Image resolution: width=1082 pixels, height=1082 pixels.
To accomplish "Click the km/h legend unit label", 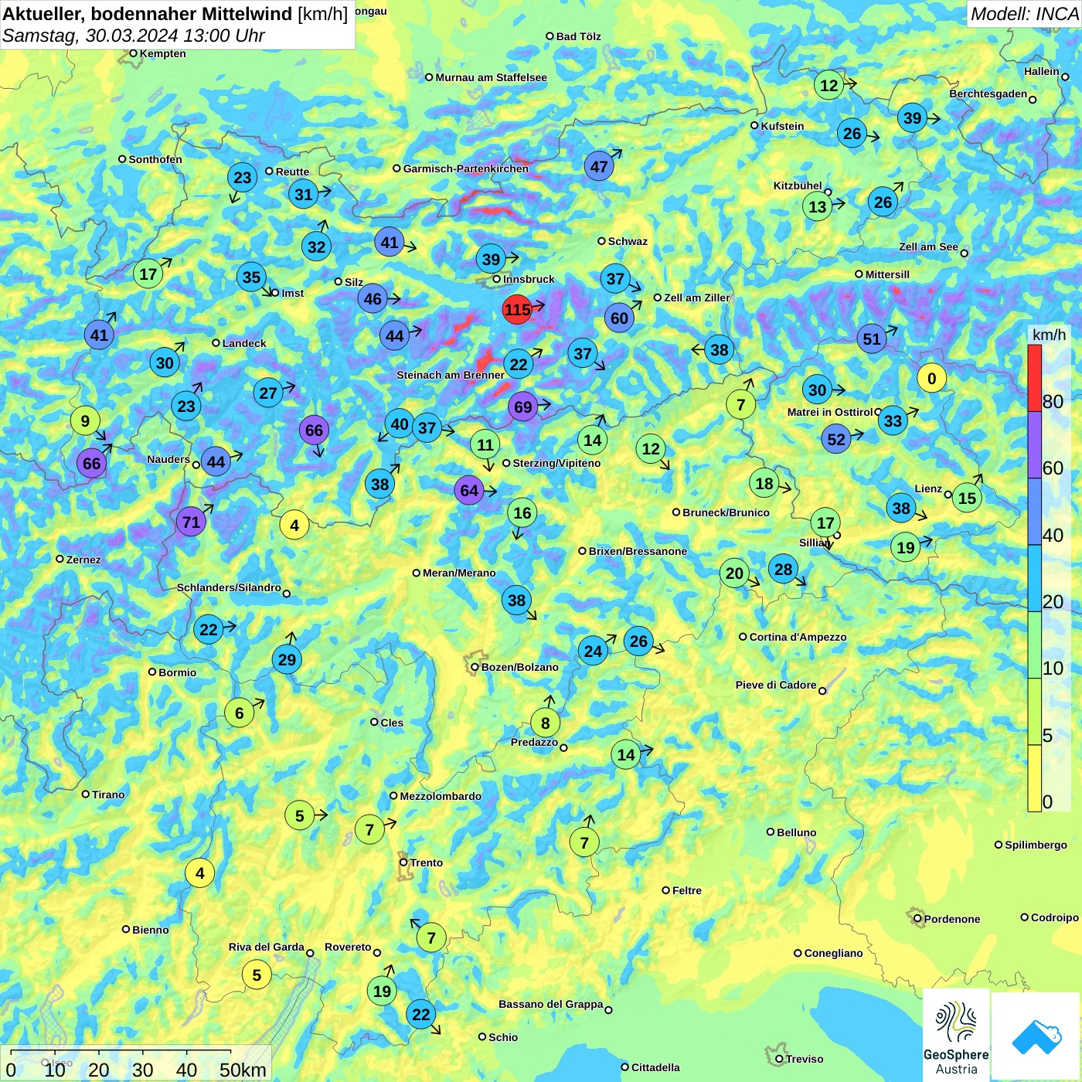I will click(1049, 335).
